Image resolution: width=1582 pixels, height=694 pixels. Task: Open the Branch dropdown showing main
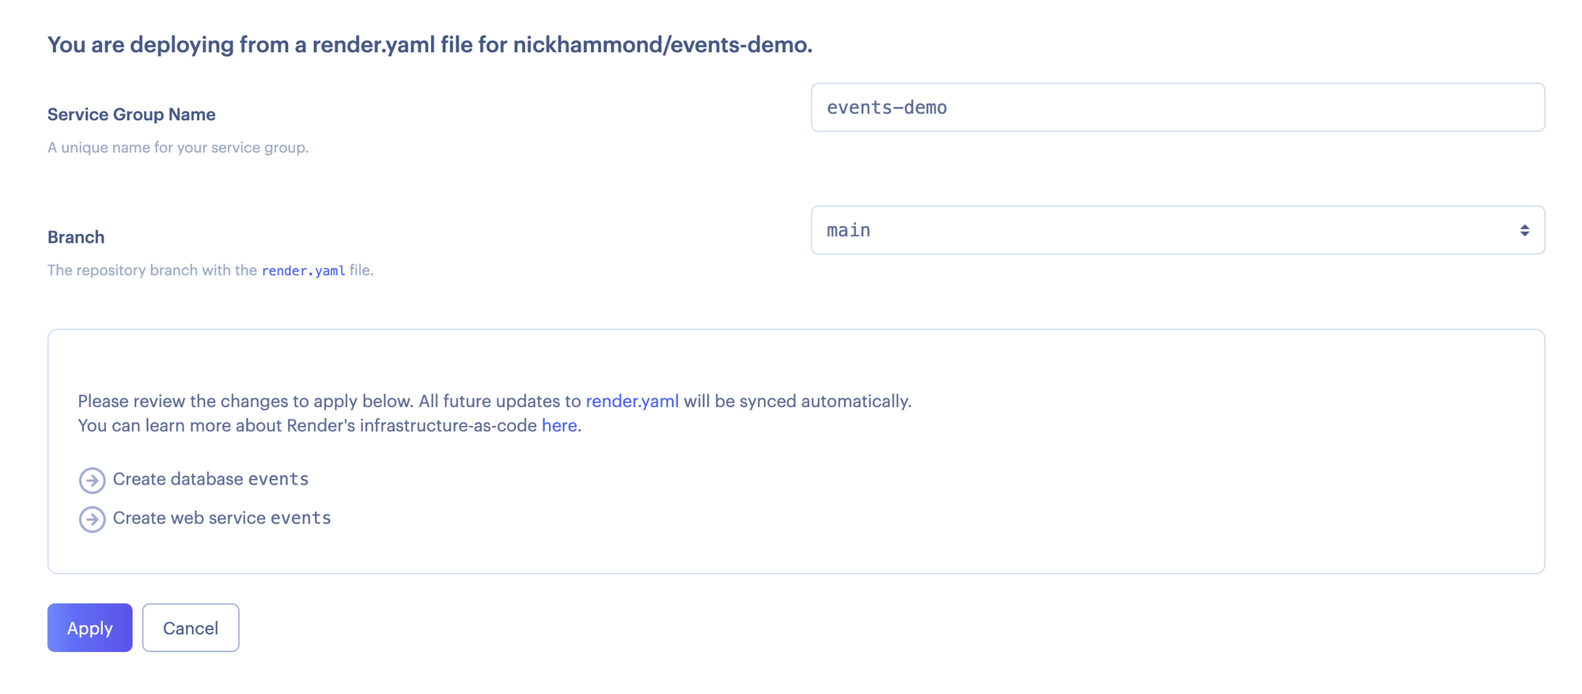[x=1177, y=230]
